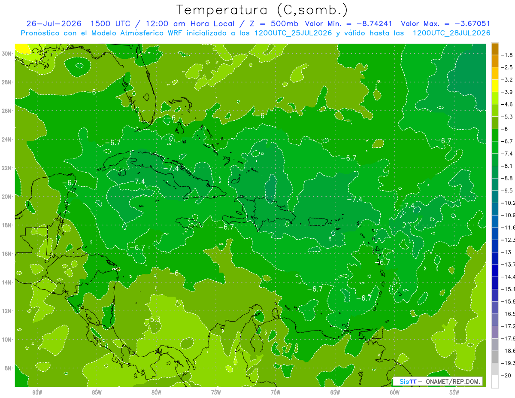Click the '-20' color bar label
Viewport: 515px width, 398px height.
(506, 375)
